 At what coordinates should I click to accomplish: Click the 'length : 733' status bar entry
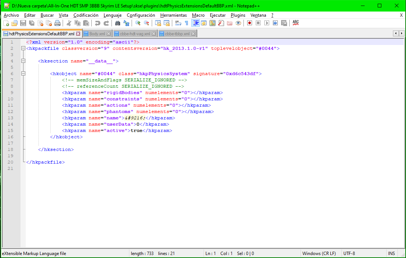click(142, 254)
